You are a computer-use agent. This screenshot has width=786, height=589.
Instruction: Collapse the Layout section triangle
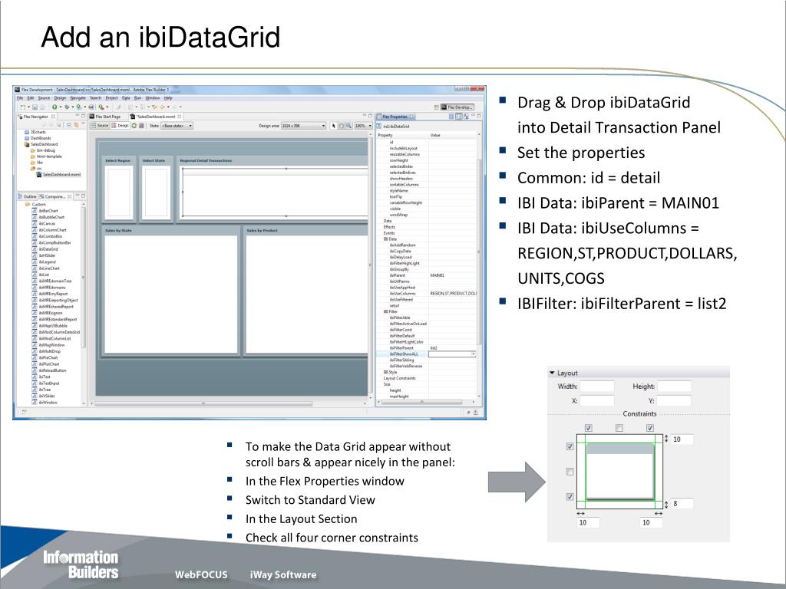pos(552,373)
